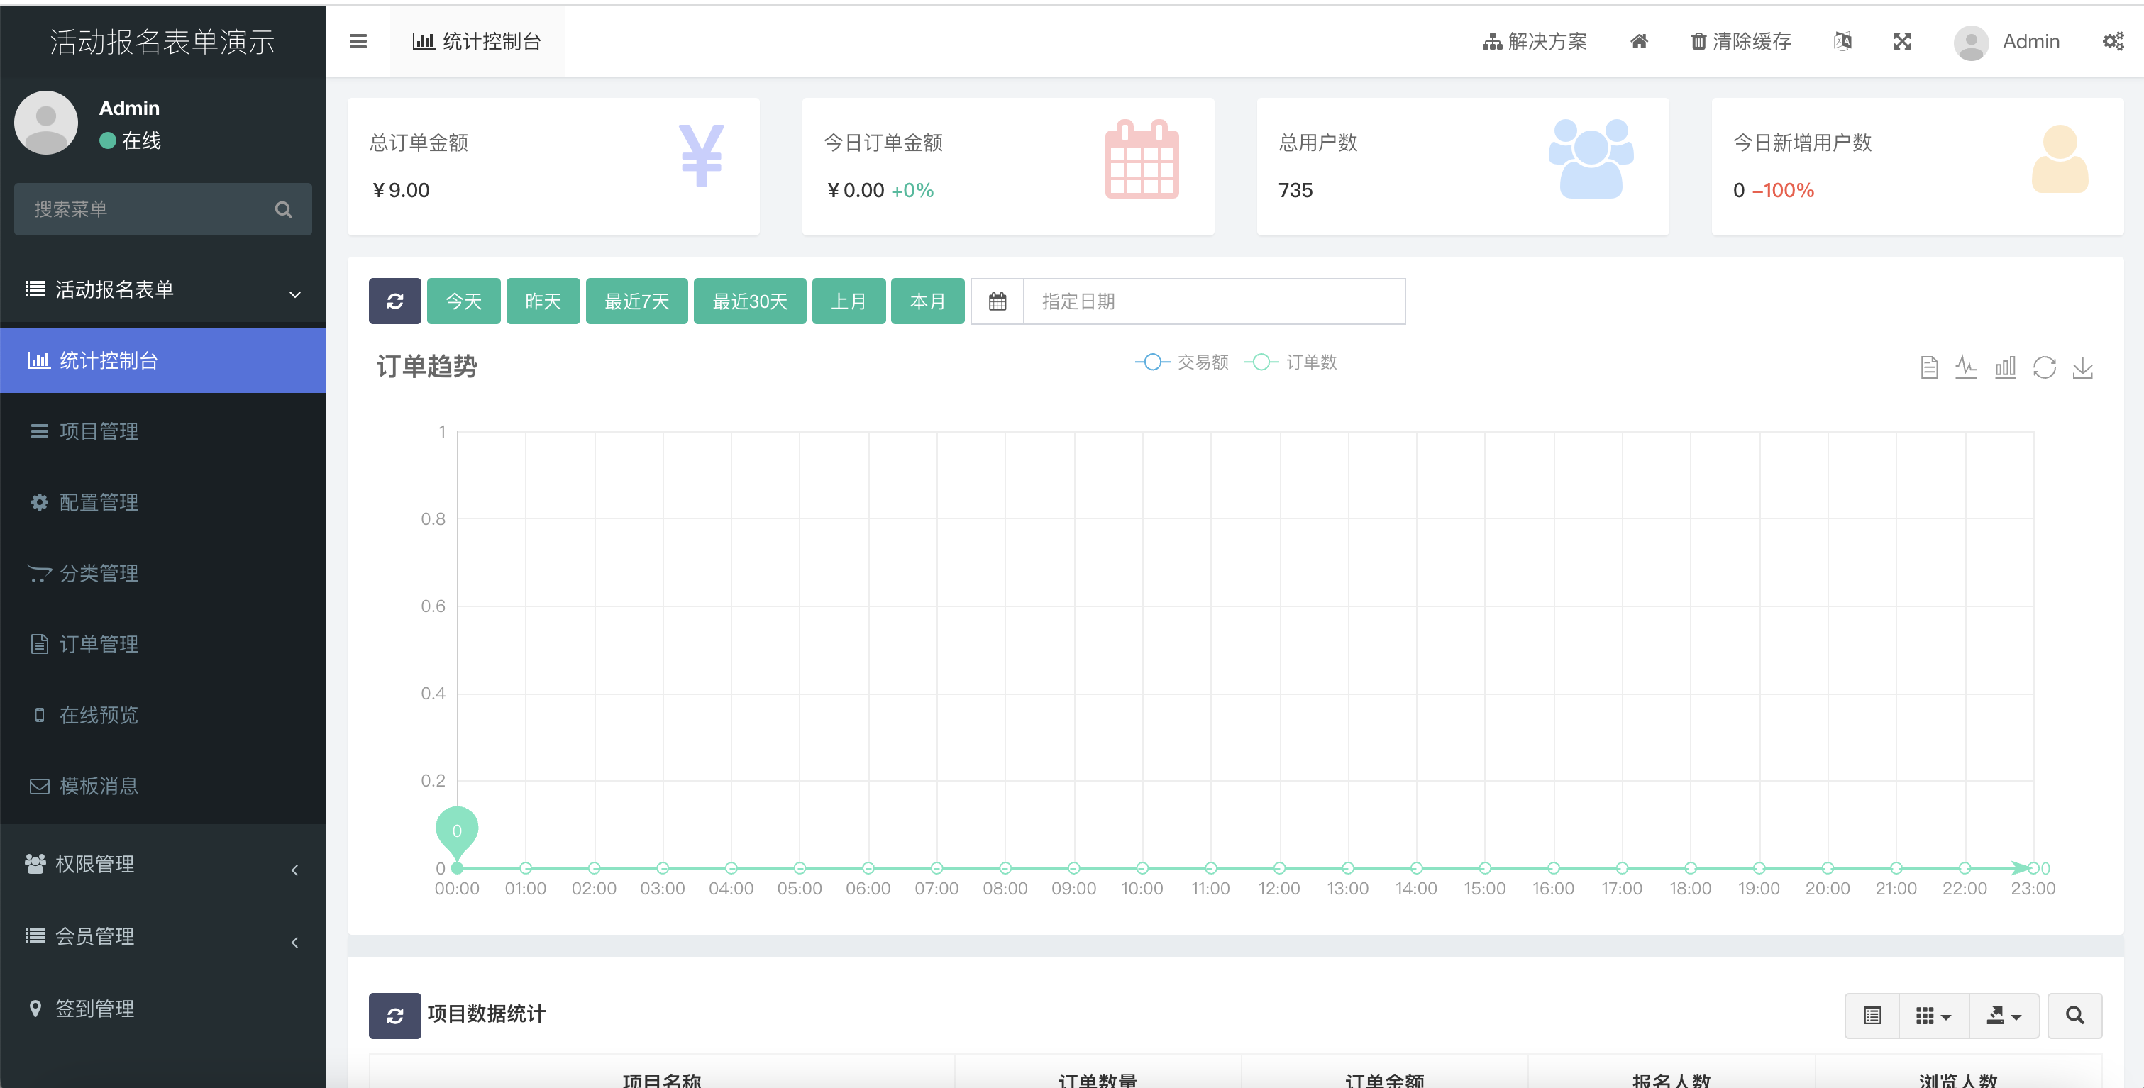Click 清除缓存 in the top bar
Image resolution: width=2144 pixels, height=1088 pixels.
point(1741,42)
